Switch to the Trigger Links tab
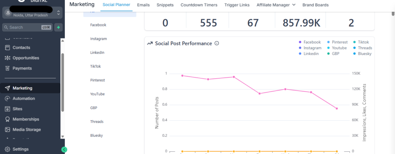This screenshot has width=395, height=154. click(x=237, y=5)
